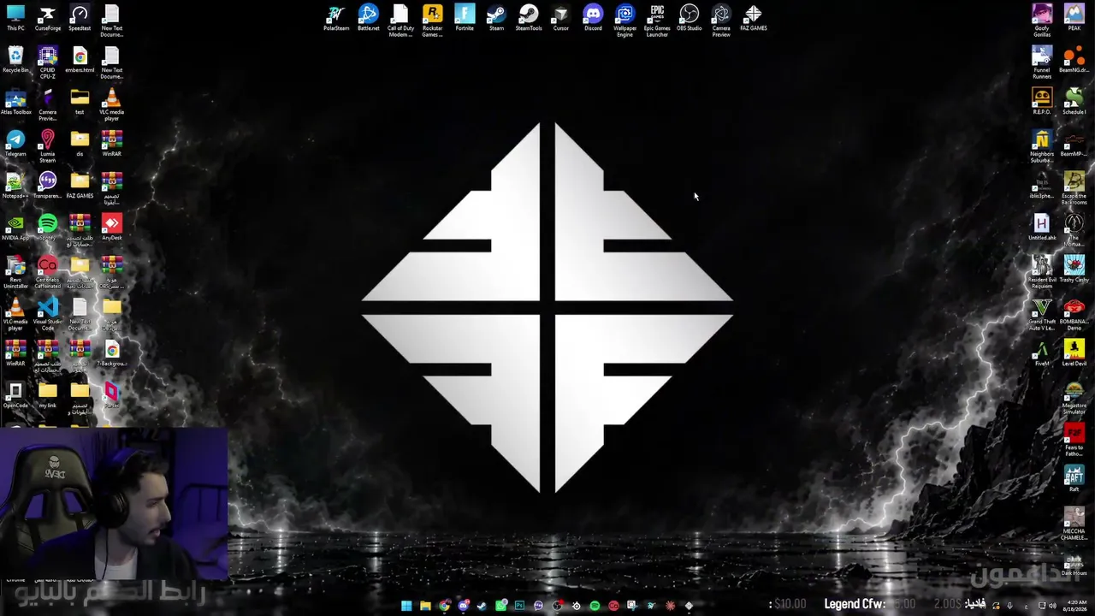Launch Grand Theft Auto V shortcut

pyautogui.click(x=1041, y=314)
